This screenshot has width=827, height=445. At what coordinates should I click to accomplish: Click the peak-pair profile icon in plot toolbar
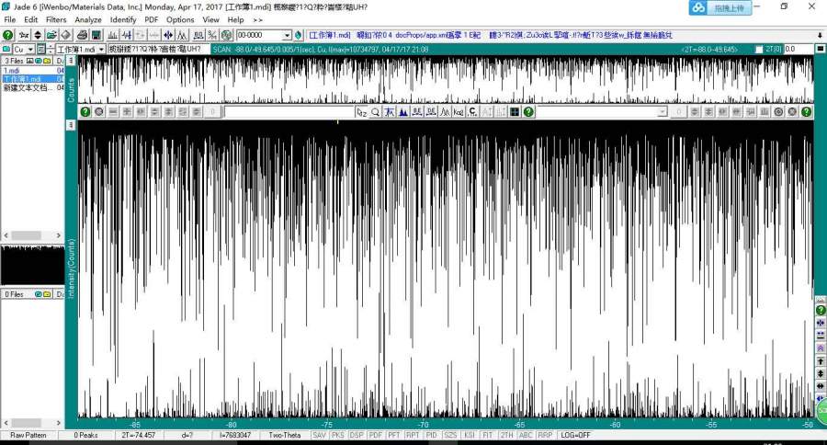(x=445, y=112)
